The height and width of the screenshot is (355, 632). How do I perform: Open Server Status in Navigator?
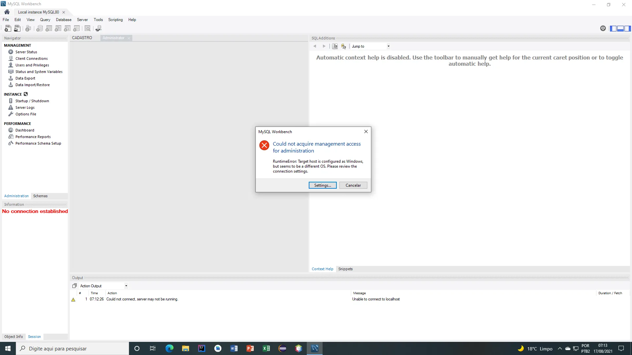pos(26,52)
